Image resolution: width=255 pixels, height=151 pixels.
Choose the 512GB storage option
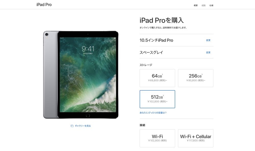157,99
